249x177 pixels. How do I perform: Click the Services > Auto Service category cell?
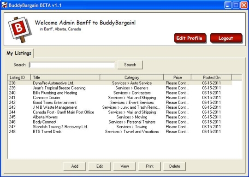pos(132,83)
